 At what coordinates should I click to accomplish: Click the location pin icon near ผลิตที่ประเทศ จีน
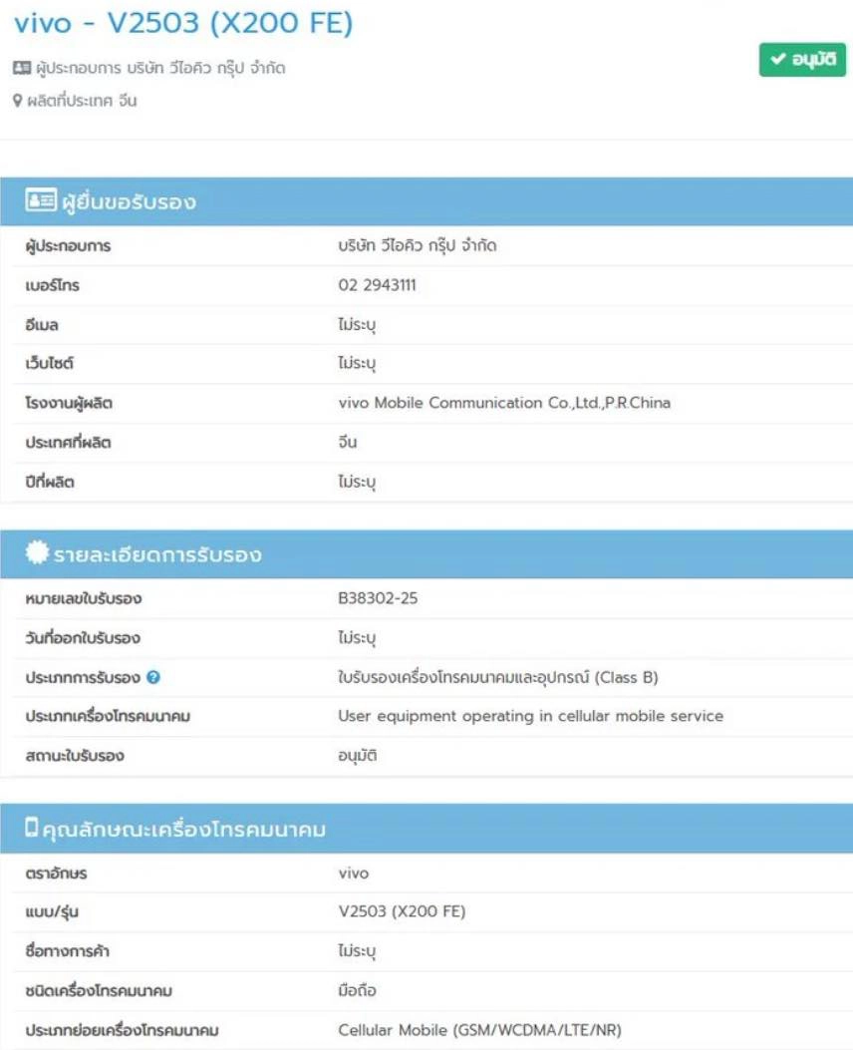[x=17, y=101]
